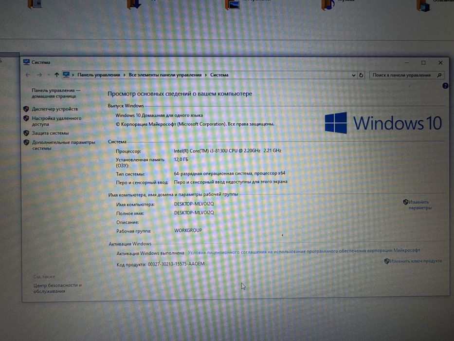Open the address bar history dropdown arrow

[354, 75]
